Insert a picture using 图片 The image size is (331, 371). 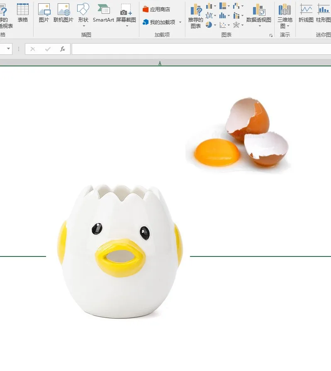click(44, 13)
